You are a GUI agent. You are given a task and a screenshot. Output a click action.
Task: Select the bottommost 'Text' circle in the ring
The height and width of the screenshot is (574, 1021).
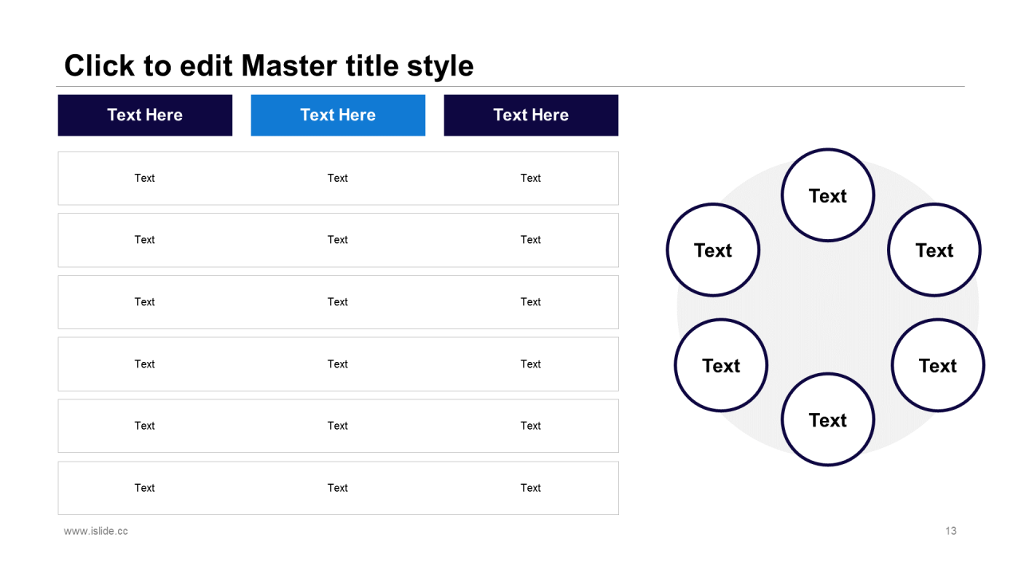828,419
